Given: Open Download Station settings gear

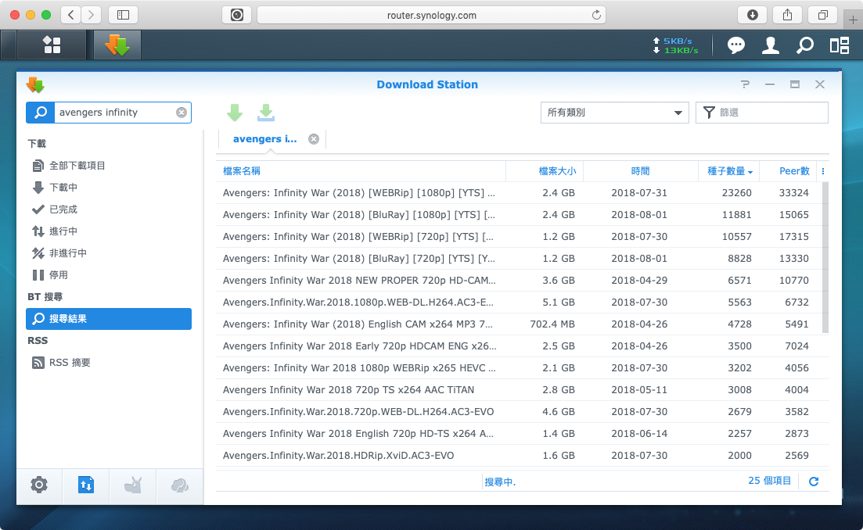Looking at the screenshot, I should point(39,485).
